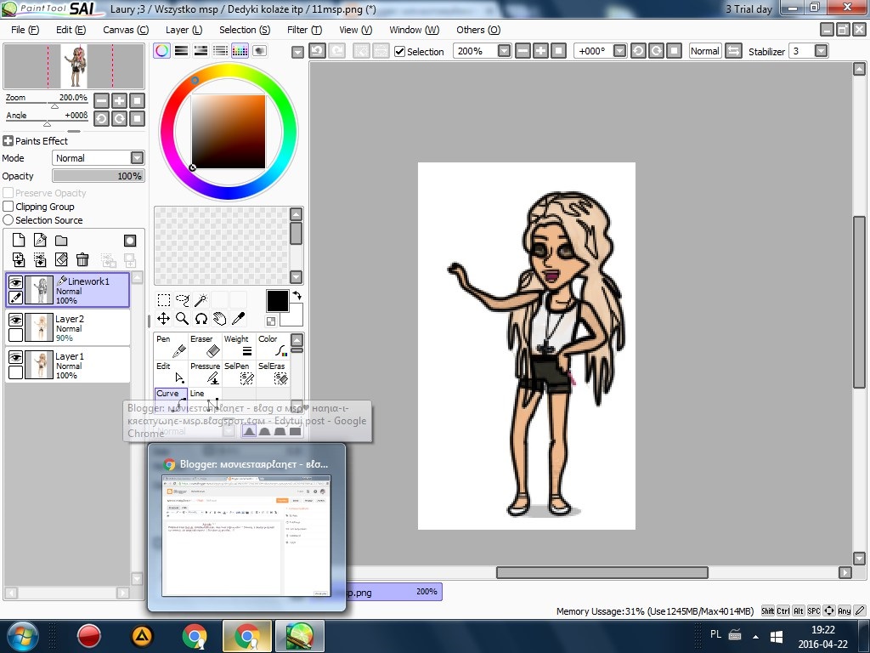The height and width of the screenshot is (653, 870).
Task: Toggle the HSV slider panel
Action: coord(201,51)
